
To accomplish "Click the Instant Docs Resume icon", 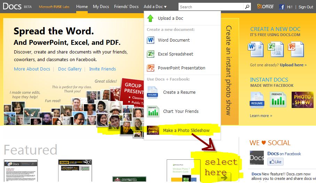I will [257, 100].
